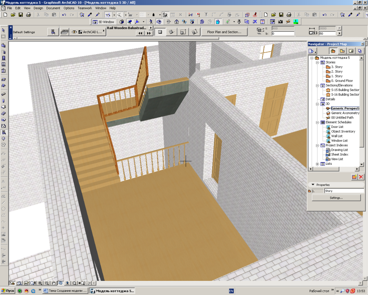Image resolution: width=368 pixels, height=295 pixels.
Task: Open the Design menu
Action: [38, 8]
